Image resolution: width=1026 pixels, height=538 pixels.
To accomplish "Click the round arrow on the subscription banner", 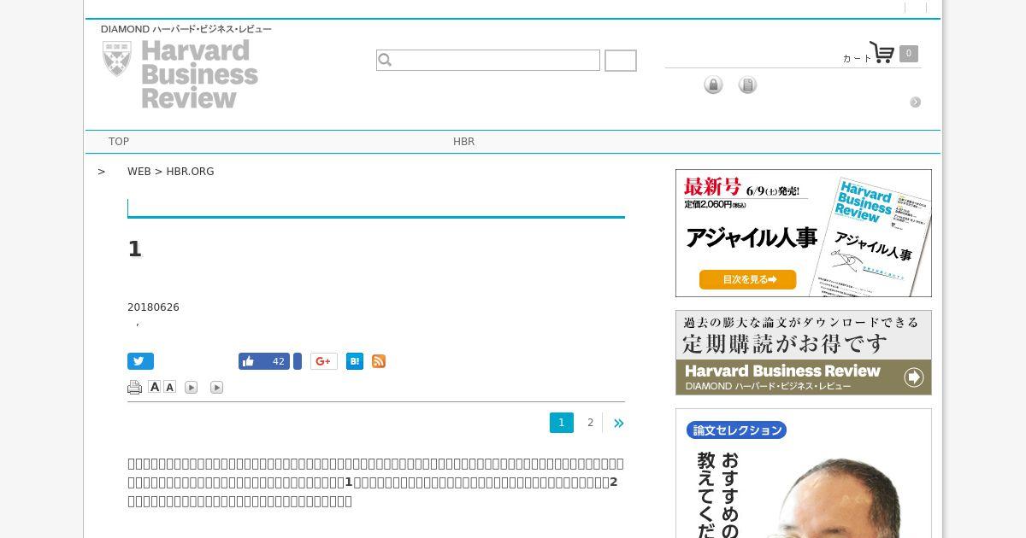I will click(914, 377).
